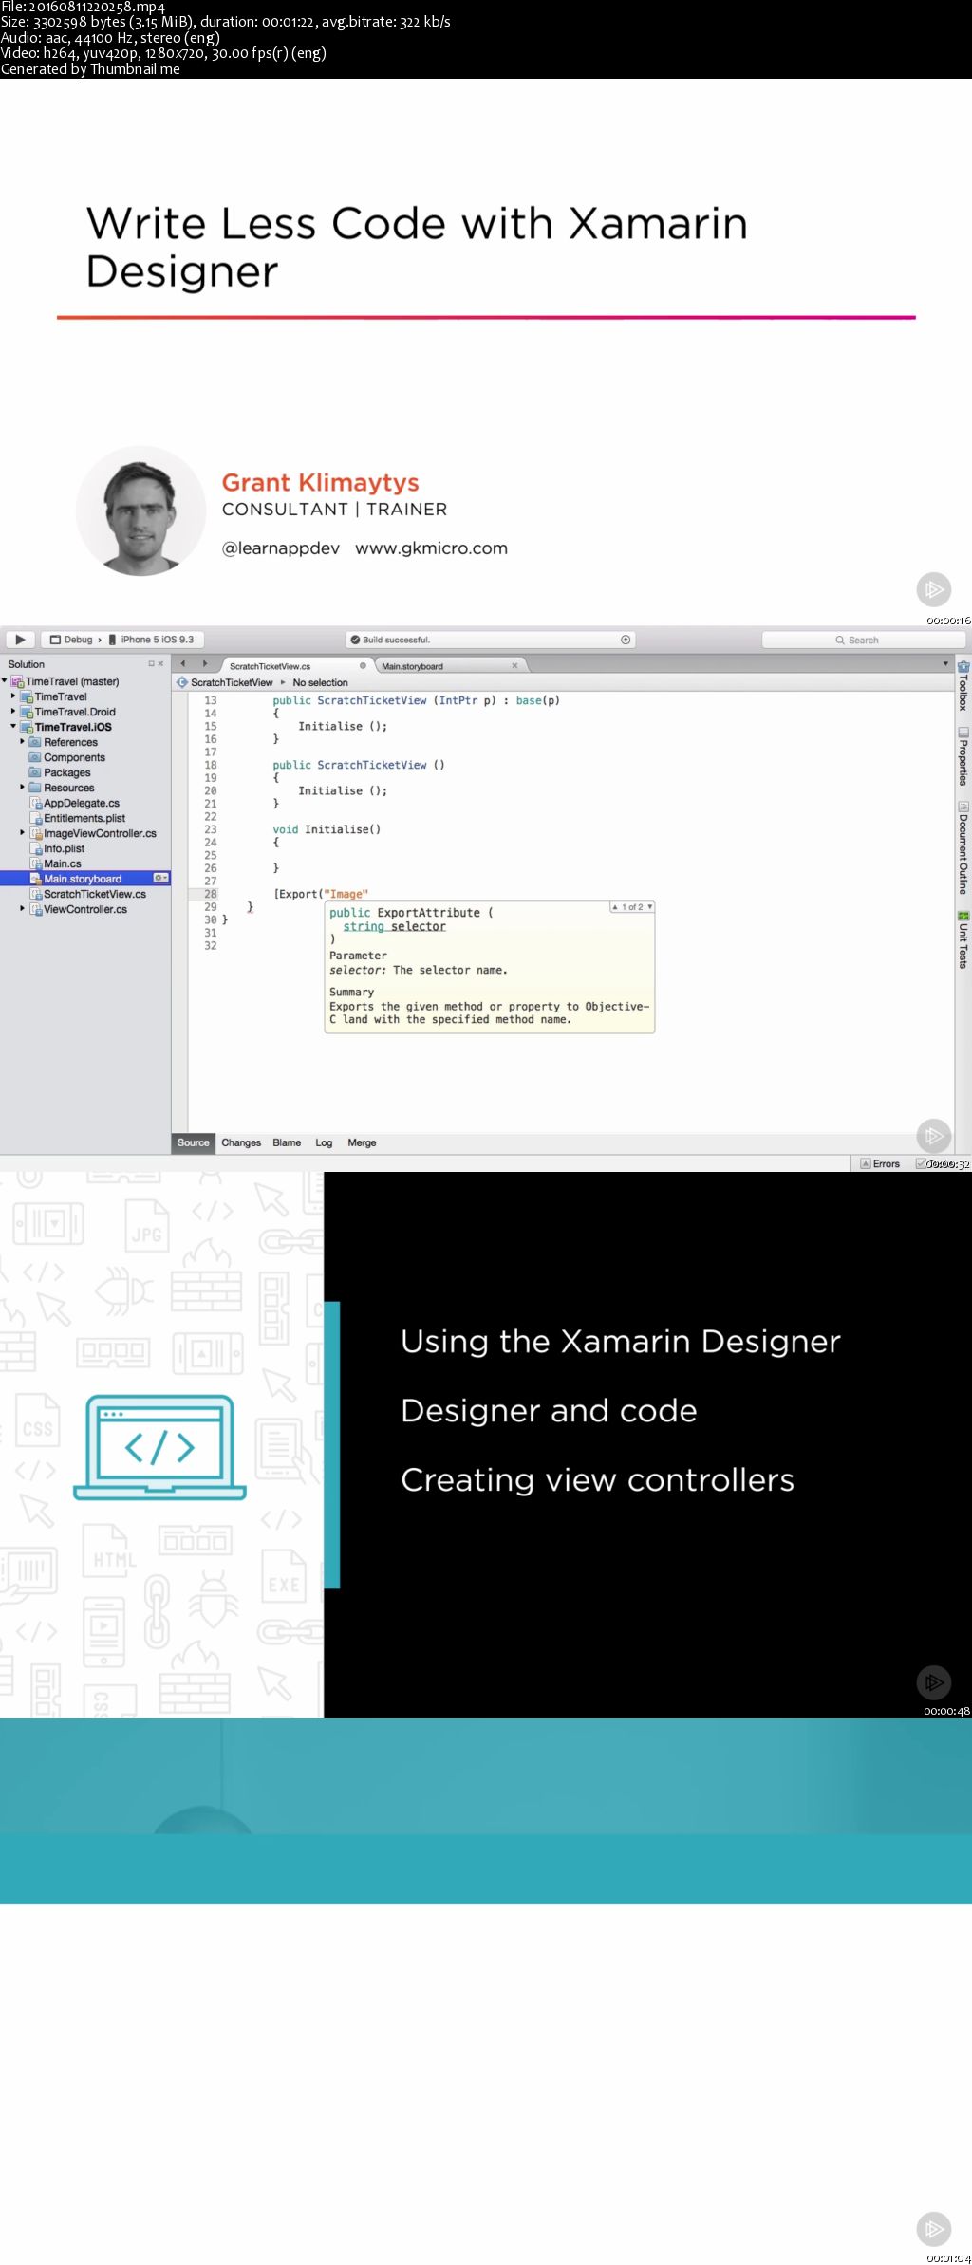Choose the iPhone 5 iOS 9.3 target device
Image resolution: width=972 pixels, height=2265 pixels.
tap(151, 640)
